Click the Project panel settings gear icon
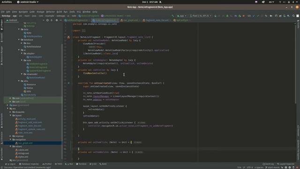 tap(57, 20)
